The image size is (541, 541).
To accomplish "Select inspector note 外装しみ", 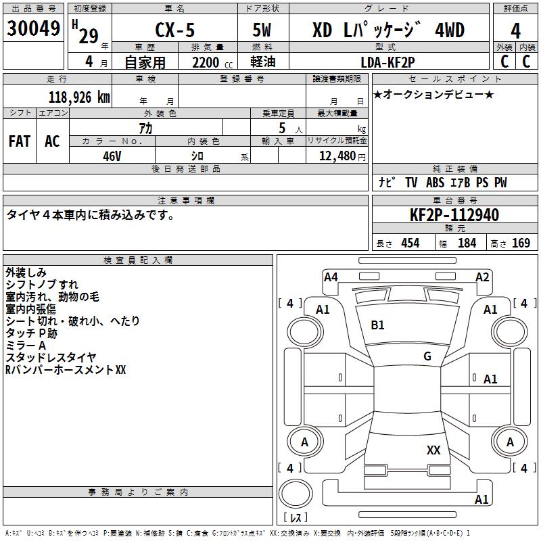I will [26, 273].
